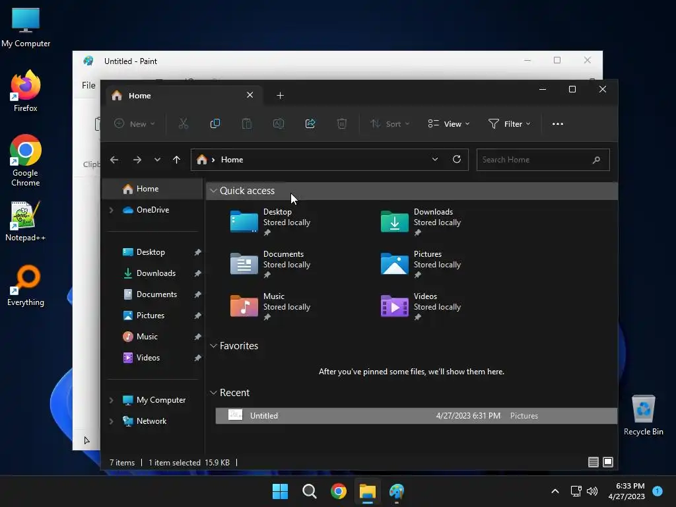
Task: Show hidden system tray icons
Action: coord(555,491)
